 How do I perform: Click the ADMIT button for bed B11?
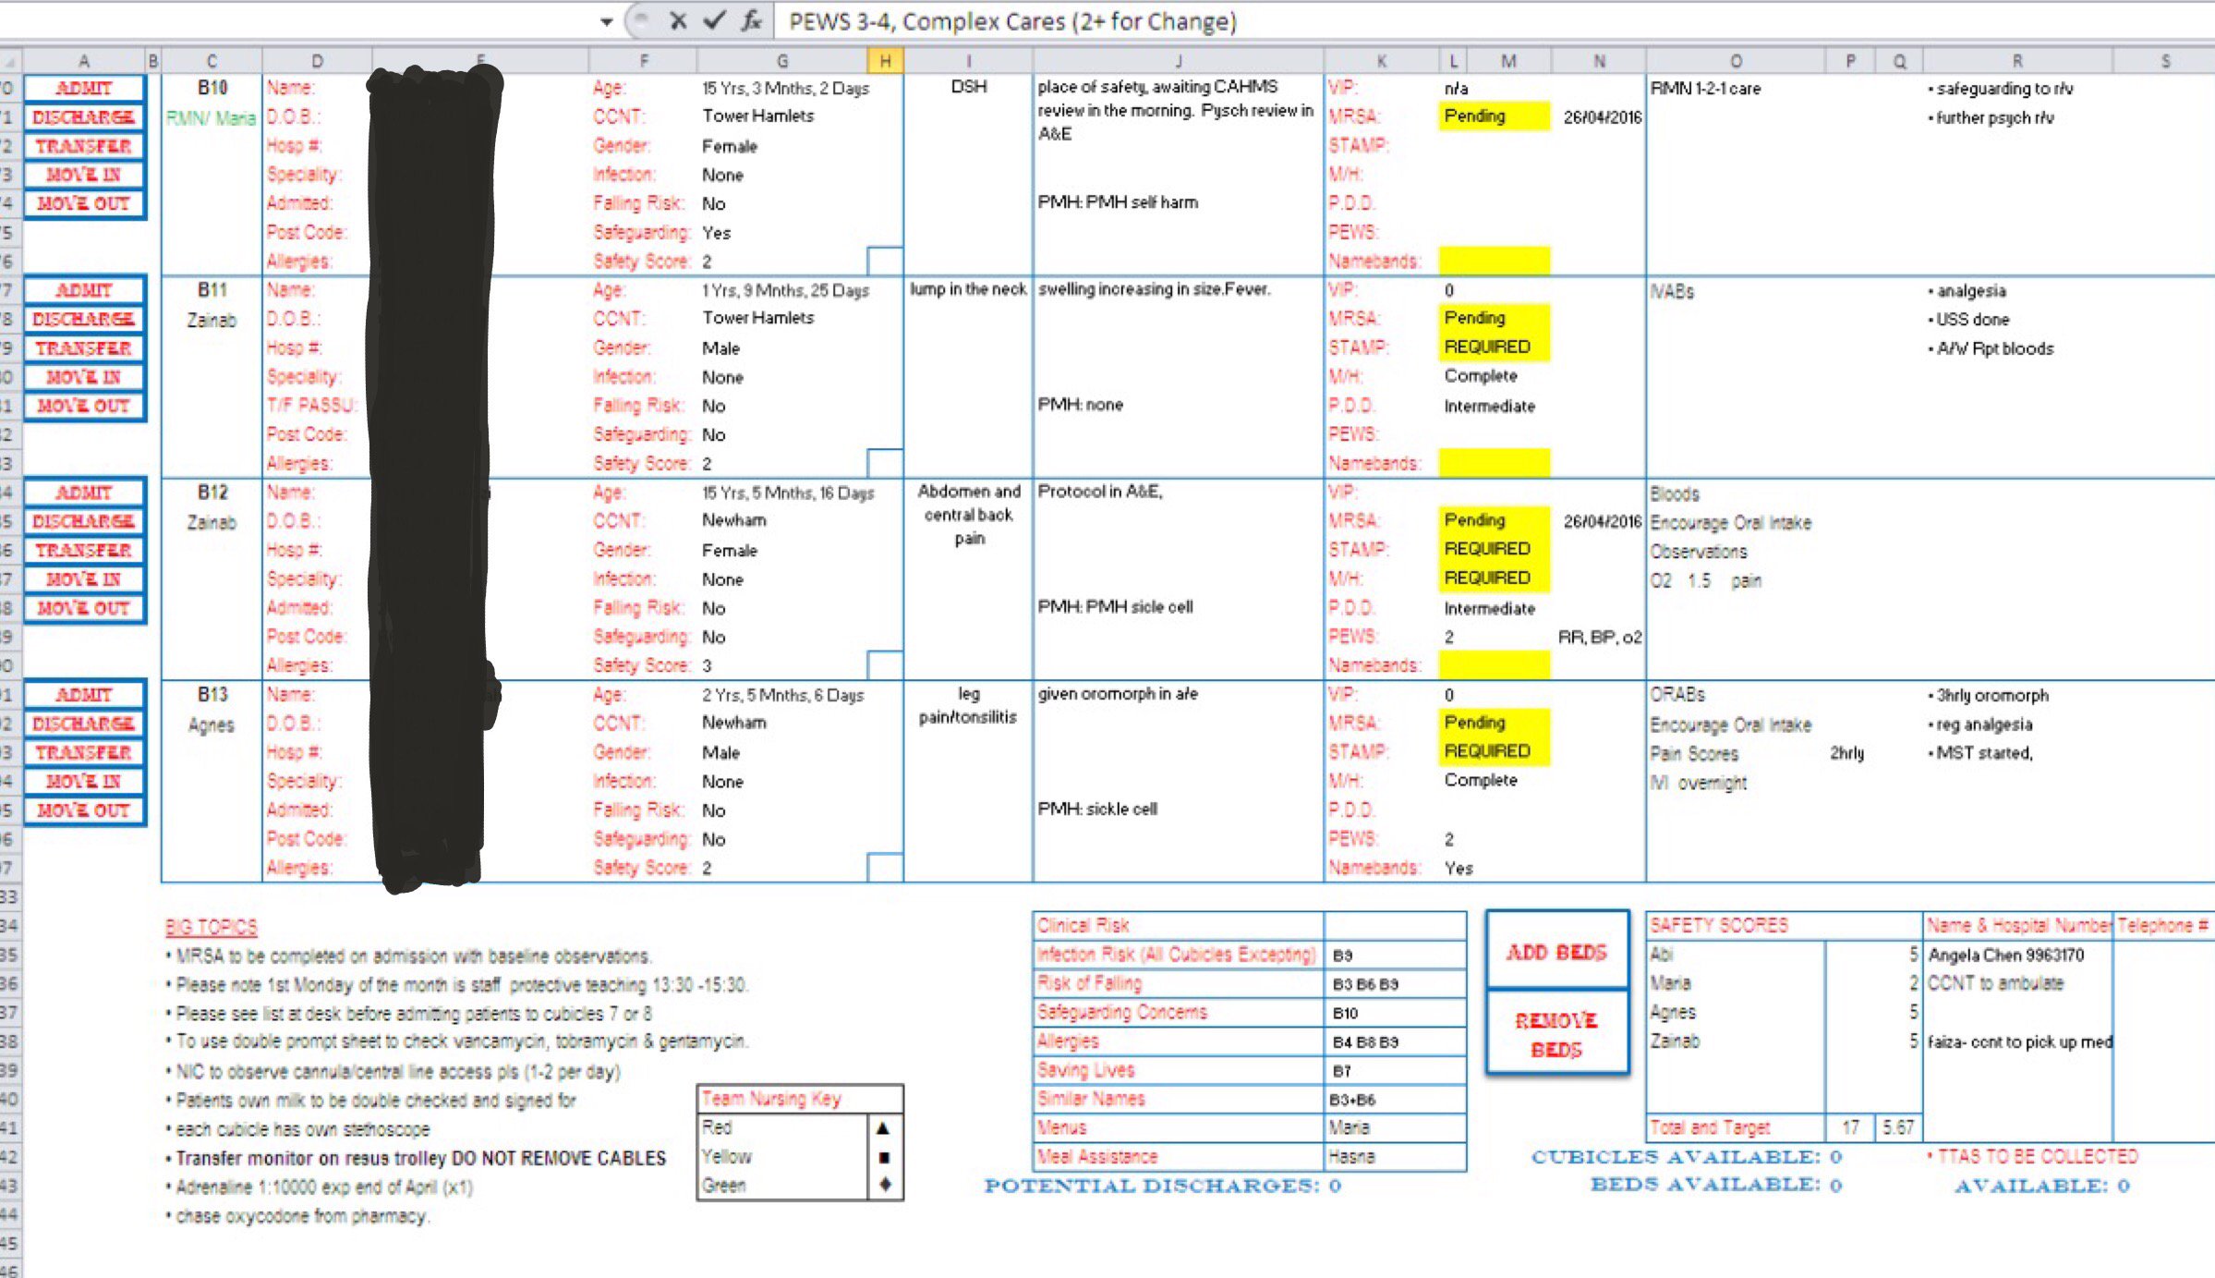[84, 290]
